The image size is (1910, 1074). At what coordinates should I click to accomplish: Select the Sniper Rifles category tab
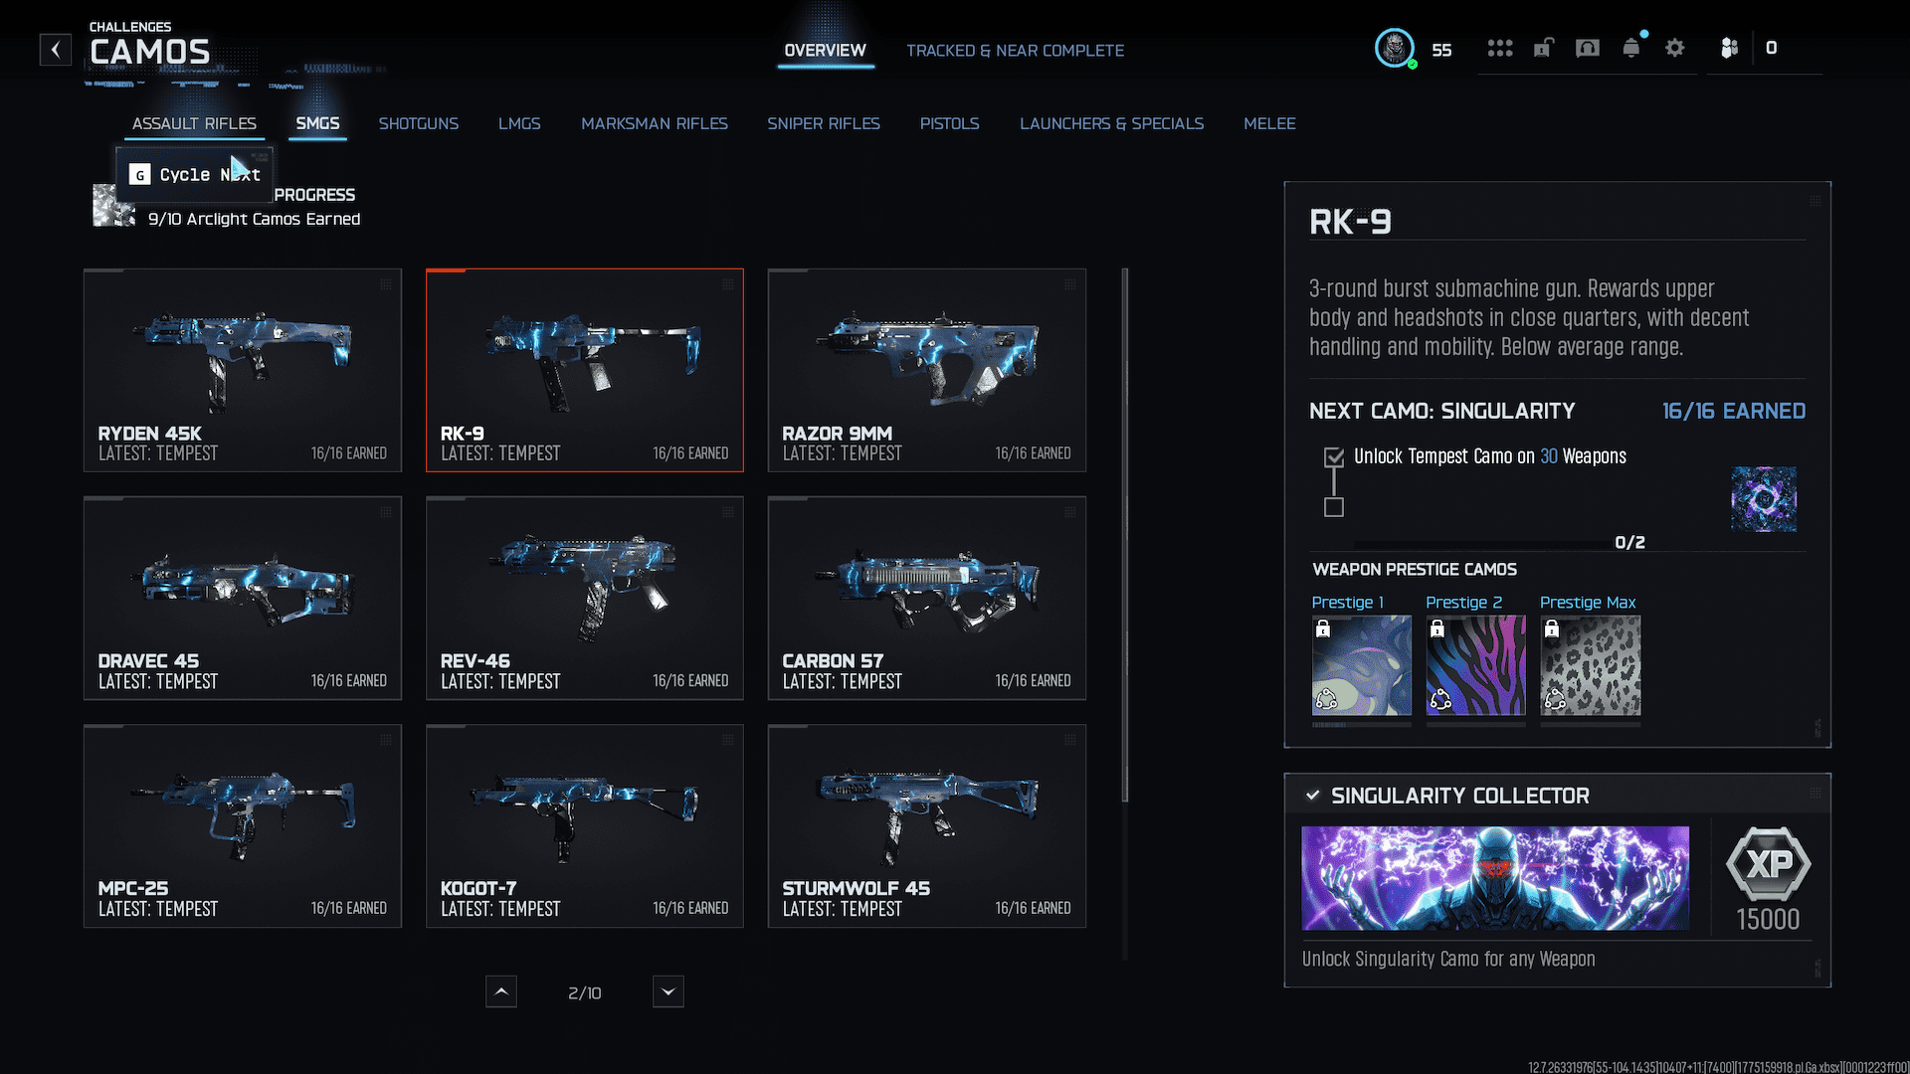pos(823,123)
